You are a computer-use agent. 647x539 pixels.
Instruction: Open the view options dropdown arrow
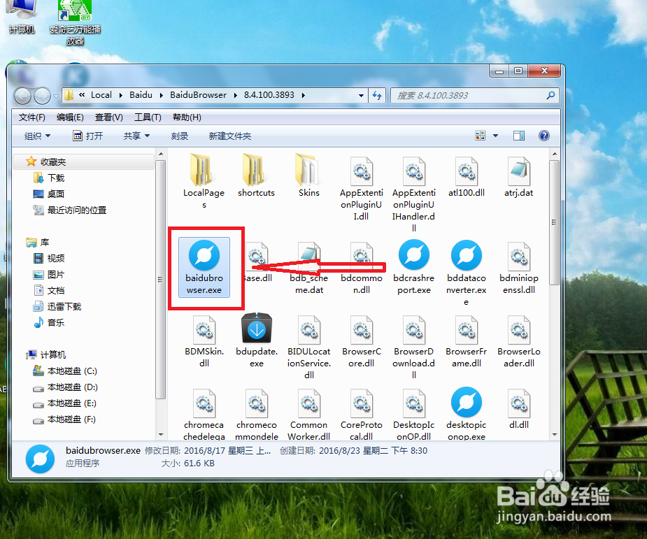(x=495, y=136)
